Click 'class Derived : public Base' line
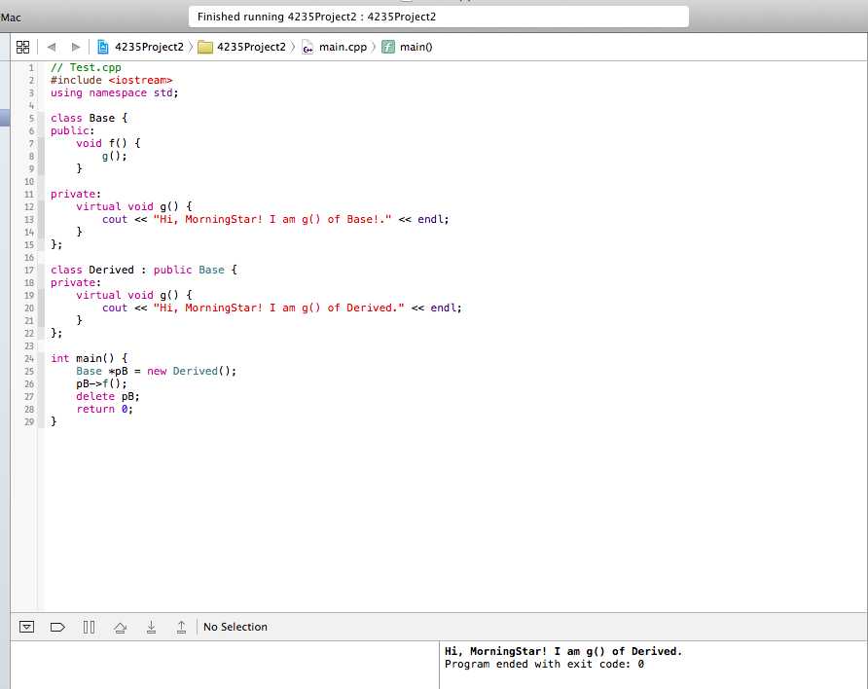 click(144, 271)
